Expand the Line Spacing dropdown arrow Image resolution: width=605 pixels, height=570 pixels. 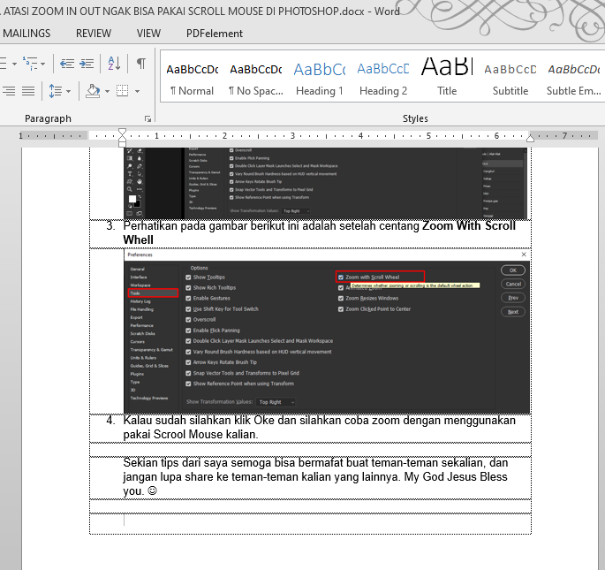pyautogui.click(x=68, y=92)
